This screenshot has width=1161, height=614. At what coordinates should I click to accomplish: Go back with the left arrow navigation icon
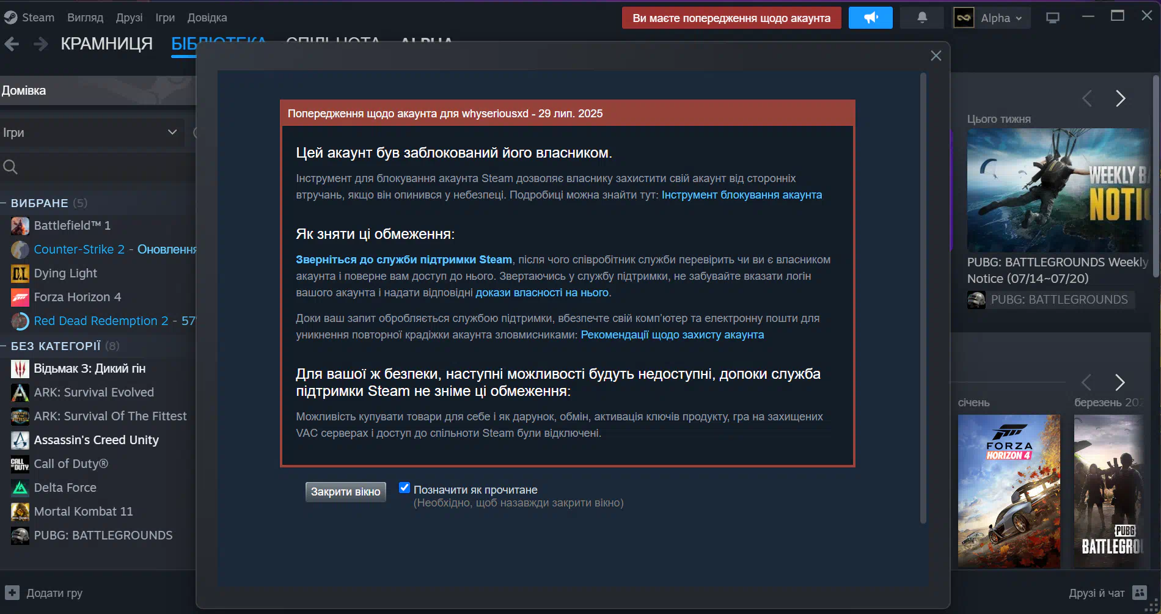(12, 44)
